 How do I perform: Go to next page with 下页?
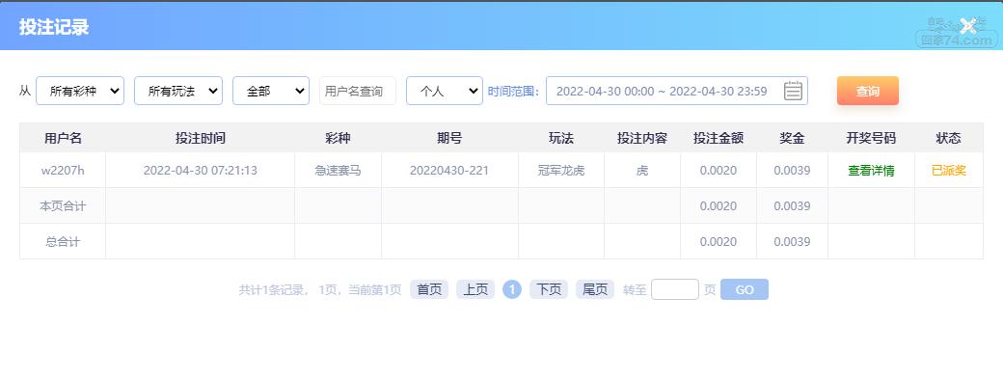[549, 289]
